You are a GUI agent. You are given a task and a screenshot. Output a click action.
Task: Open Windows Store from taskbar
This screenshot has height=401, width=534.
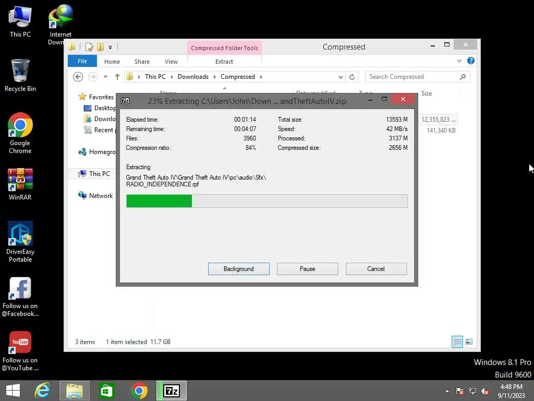point(106,391)
